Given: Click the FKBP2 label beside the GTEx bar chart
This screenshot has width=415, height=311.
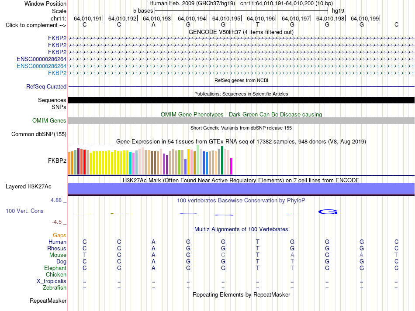Looking at the screenshot, I should pyautogui.click(x=57, y=161).
